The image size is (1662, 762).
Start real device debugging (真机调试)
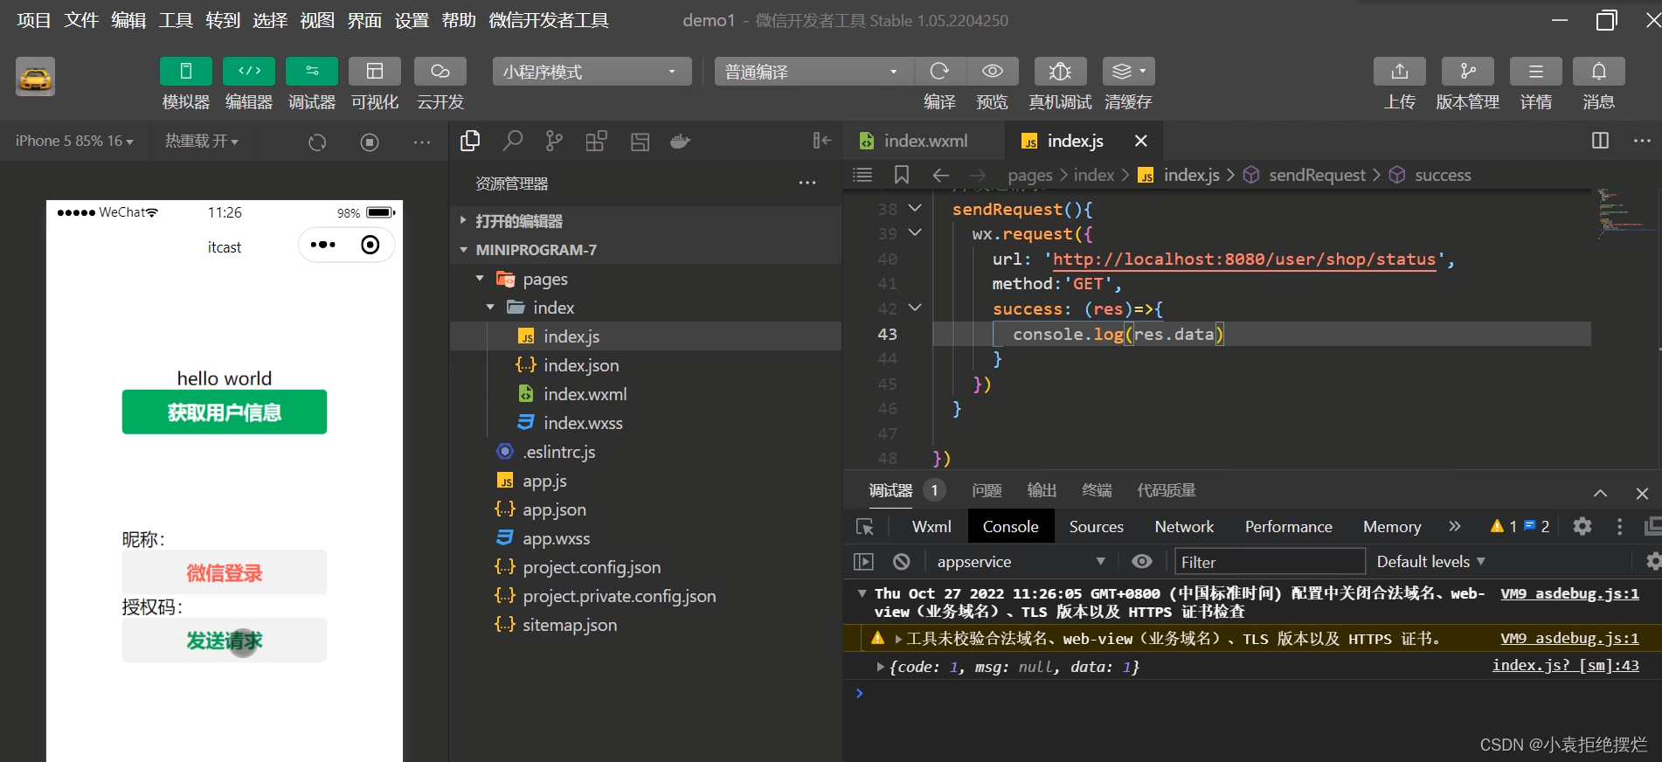[x=1060, y=72]
